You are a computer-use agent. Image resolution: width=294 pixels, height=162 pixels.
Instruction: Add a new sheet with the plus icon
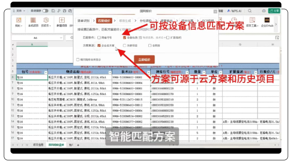[x=78, y=145]
